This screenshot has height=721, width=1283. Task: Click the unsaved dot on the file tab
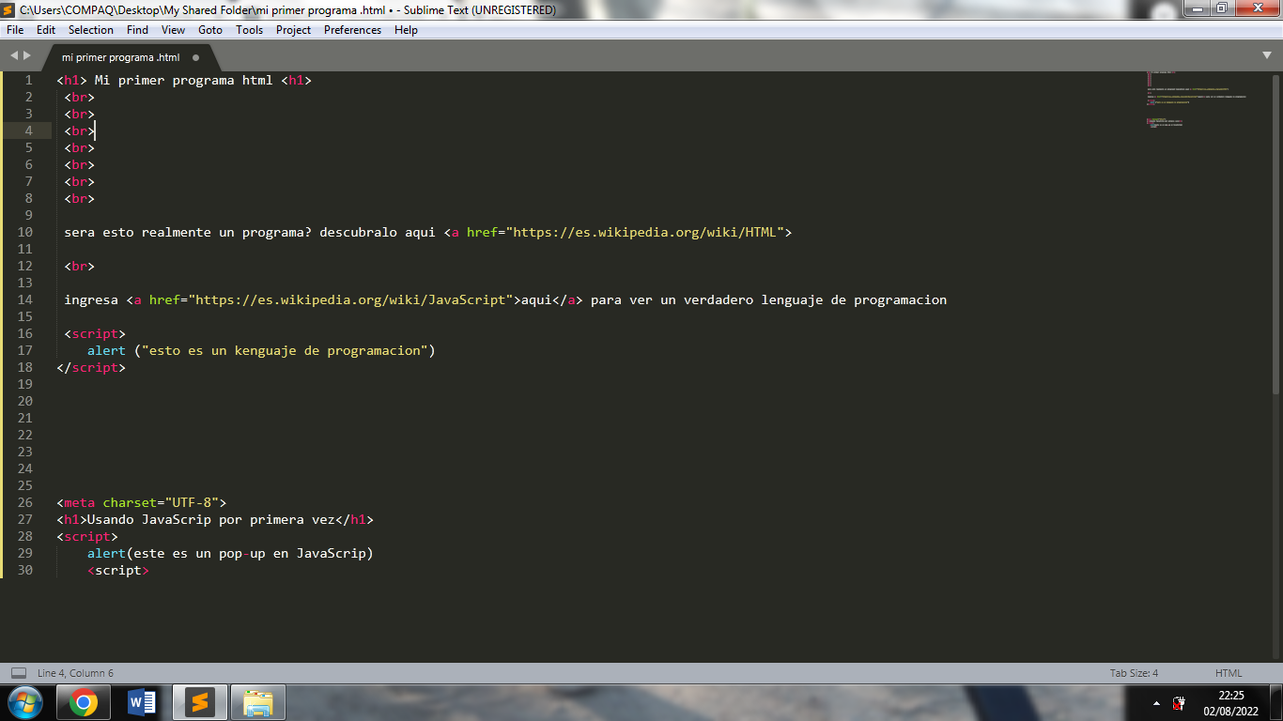(x=195, y=57)
